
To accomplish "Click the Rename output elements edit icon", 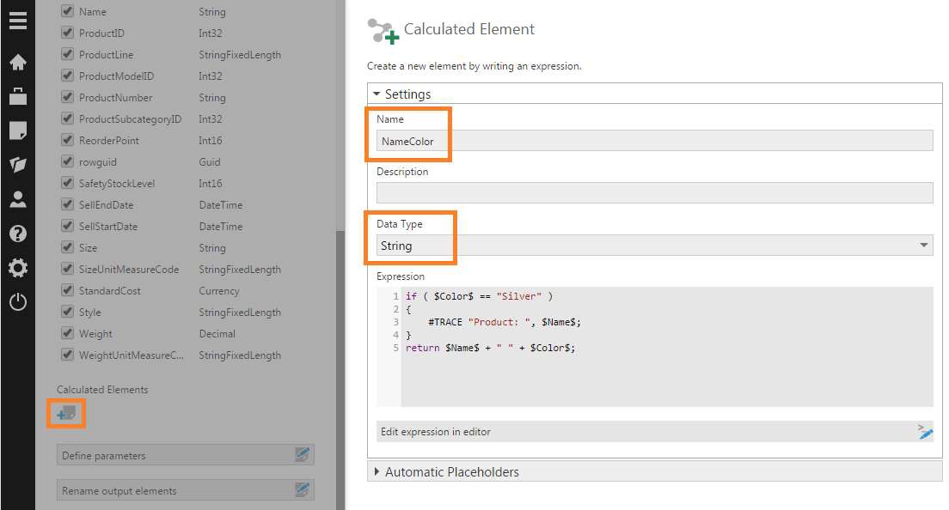I will tap(303, 489).
